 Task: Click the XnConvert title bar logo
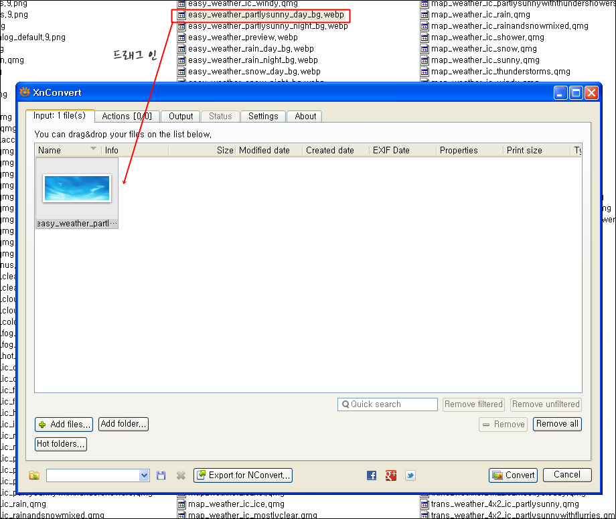click(x=25, y=92)
